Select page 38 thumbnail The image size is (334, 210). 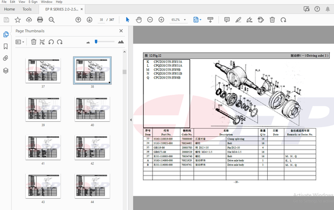(92, 71)
